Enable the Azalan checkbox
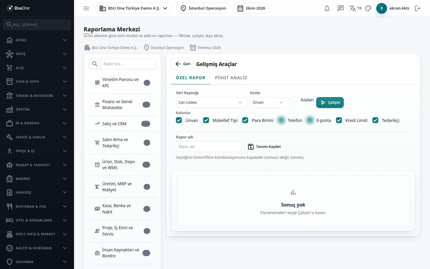The width and height of the screenshot is (430, 269). click(x=294, y=100)
